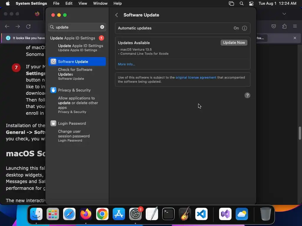Select Login Password sidebar item
Image resolution: width=302 pixels, height=226 pixels.
click(77, 123)
